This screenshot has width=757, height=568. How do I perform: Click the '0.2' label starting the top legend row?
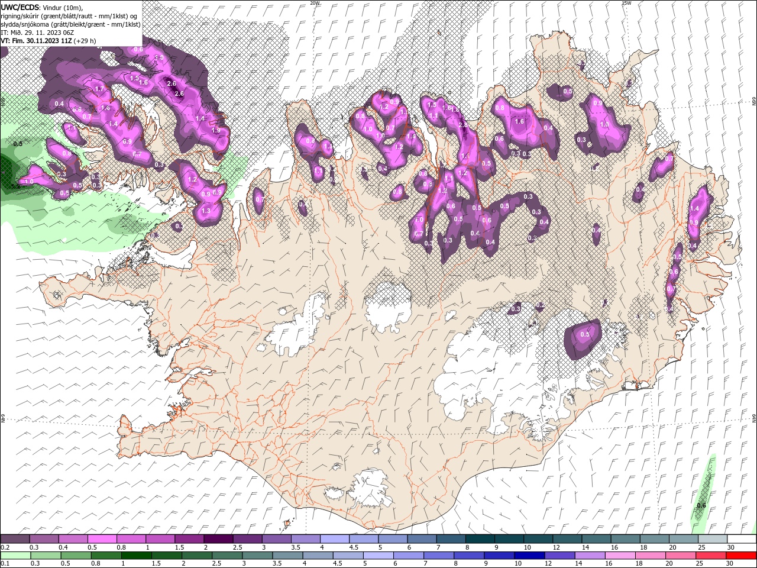tap(5, 547)
